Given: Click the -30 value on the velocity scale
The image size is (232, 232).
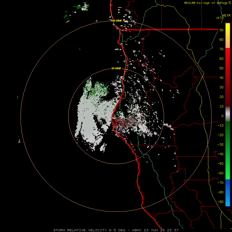Looking at the screenshot, I should pyautogui.click(x=220, y=145).
